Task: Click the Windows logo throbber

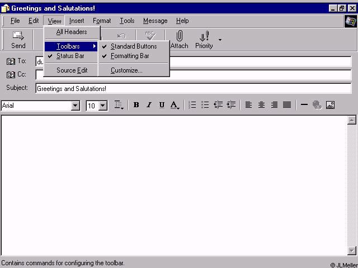Action: click(351, 21)
